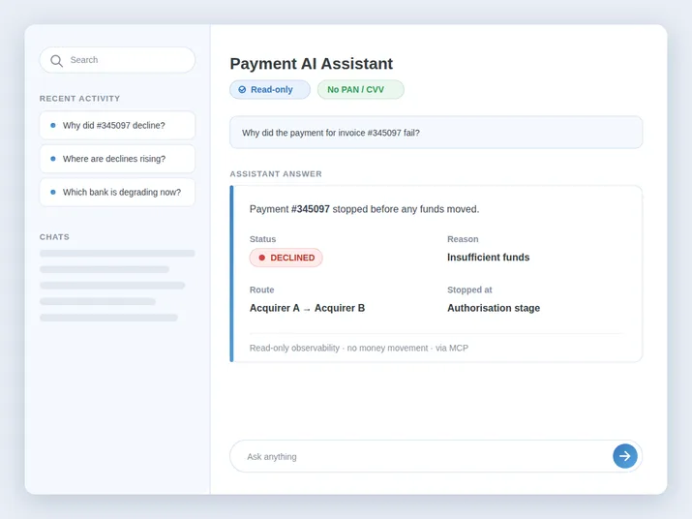
Task: Click the No PAN / CVV badge
Action: [361, 90]
